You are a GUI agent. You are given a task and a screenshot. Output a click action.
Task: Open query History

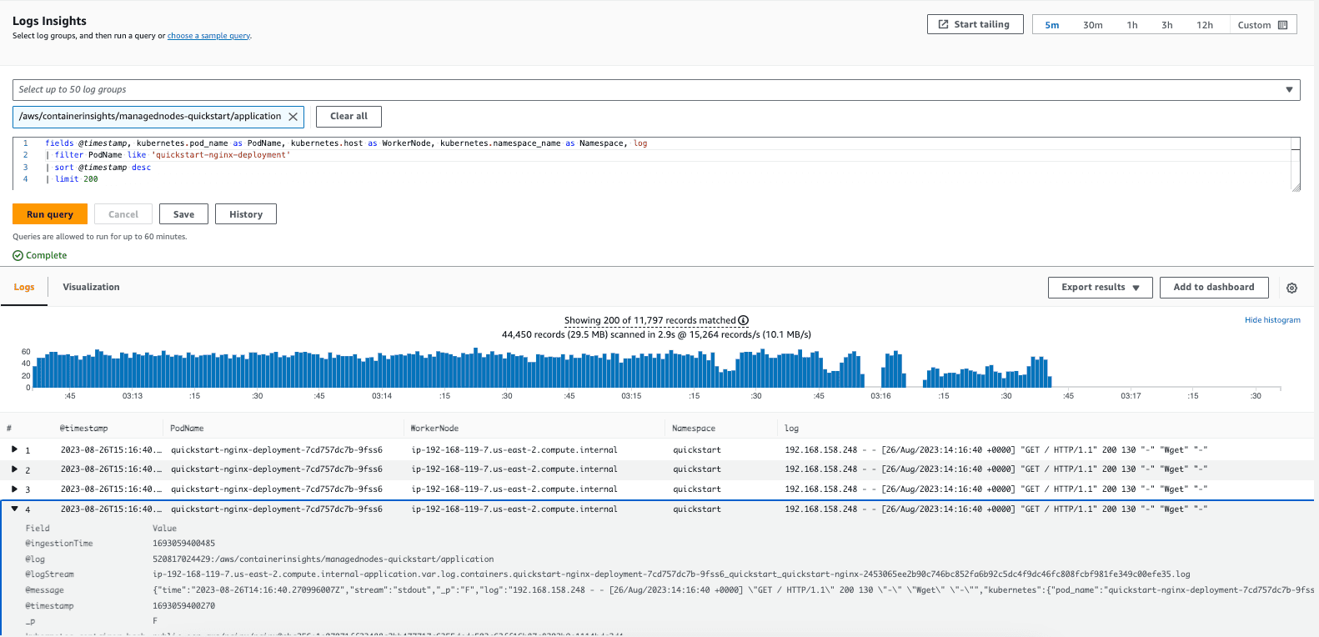[246, 214]
